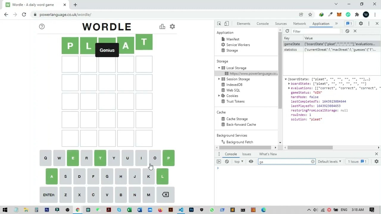Select the inspect element tool in DevTools
Screen dimensions: 381x214
[x=219, y=23]
